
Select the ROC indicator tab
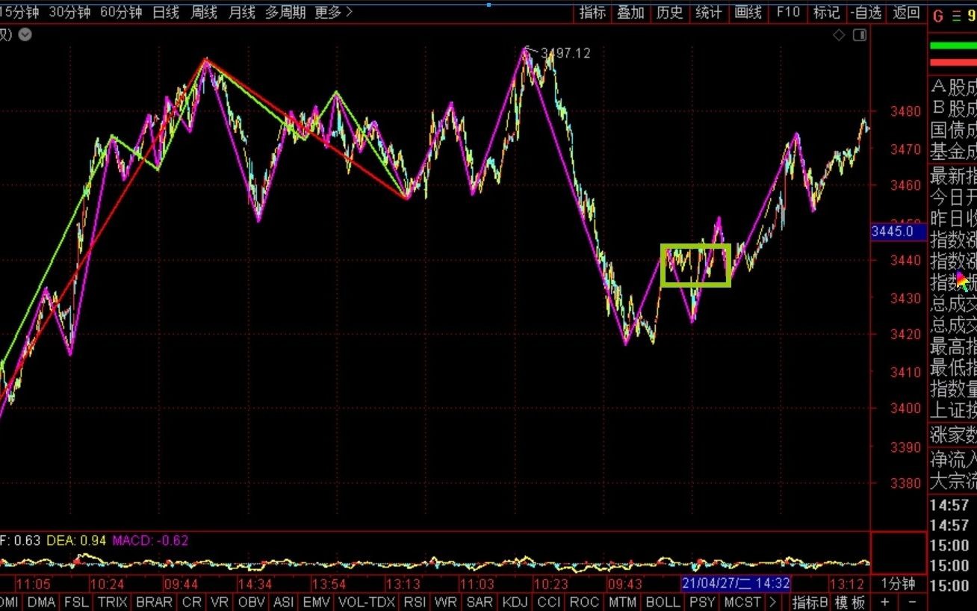pyautogui.click(x=584, y=602)
